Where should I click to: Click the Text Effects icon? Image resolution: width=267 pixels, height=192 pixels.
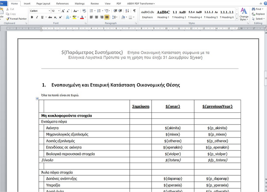tap(67, 17)
